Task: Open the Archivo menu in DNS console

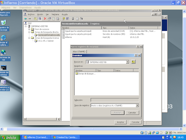Action: 31,14
